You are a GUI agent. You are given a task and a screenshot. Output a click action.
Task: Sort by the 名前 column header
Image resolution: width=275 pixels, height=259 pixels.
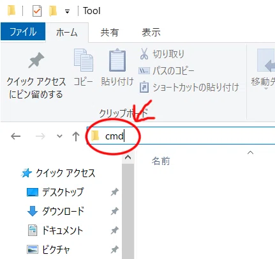click(x=161, y=161)
